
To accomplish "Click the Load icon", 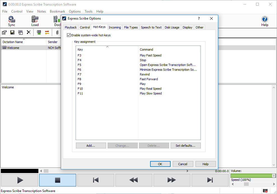I will point(35,21).
